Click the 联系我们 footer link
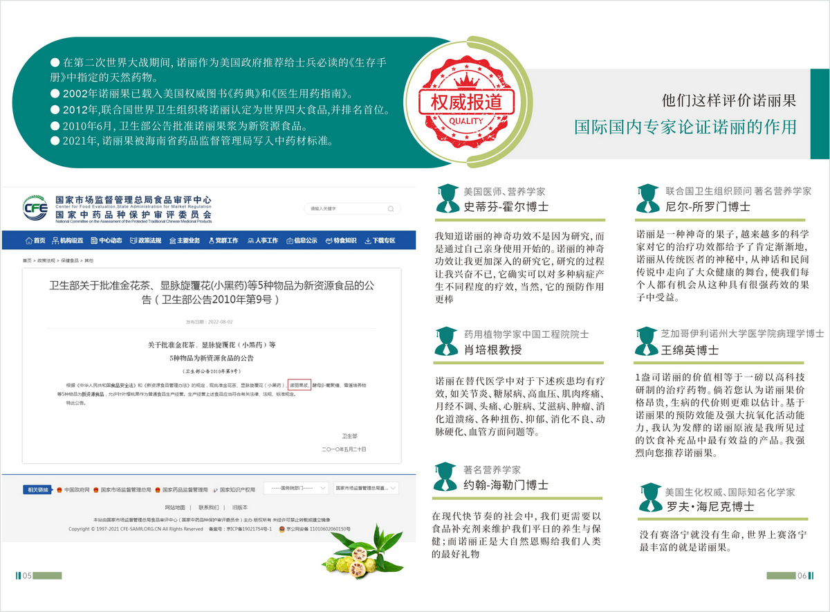Screen dimensions: 830x612 tap(208, 507)
